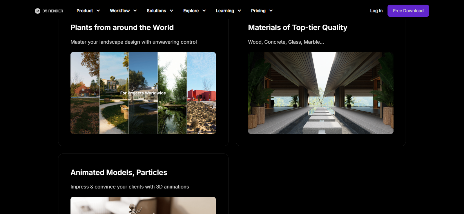
Task: Click the Log In link
Action: (x=376, y=11)
